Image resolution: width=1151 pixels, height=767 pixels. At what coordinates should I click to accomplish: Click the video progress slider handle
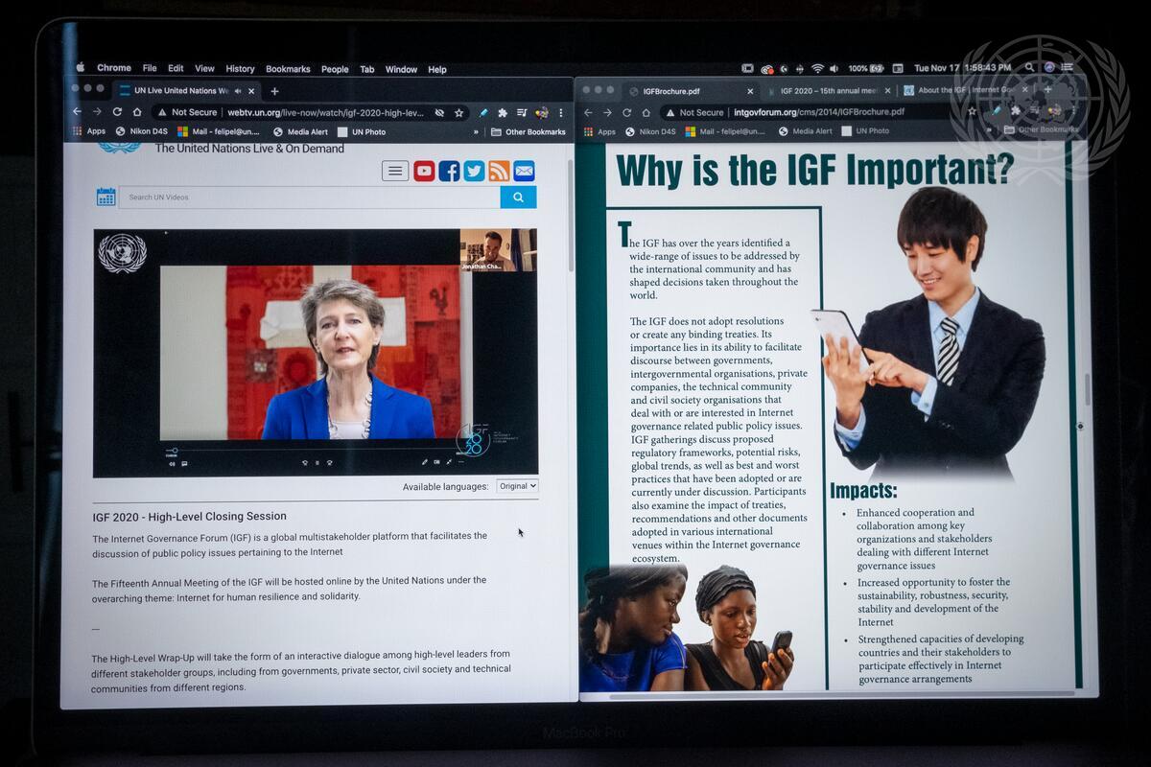(173, 451)
